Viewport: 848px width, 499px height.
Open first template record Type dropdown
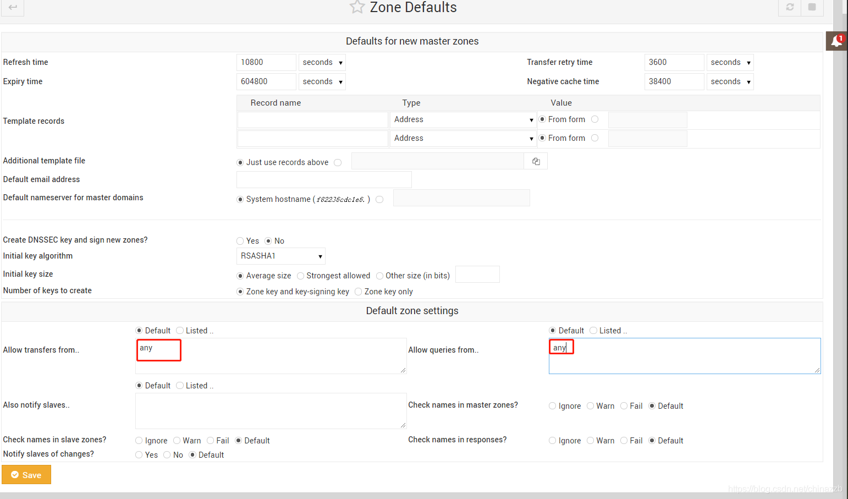click(x=463, y=120)
